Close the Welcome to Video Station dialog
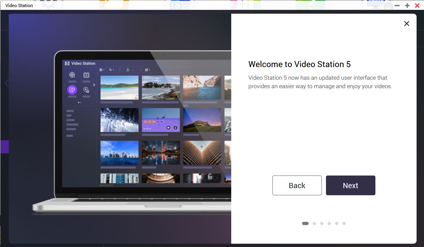This screenshot has width=424, height=247. point(407,24)
